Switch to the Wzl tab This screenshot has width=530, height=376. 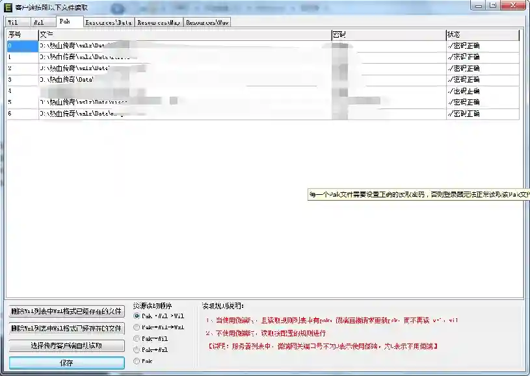point(44,22)
